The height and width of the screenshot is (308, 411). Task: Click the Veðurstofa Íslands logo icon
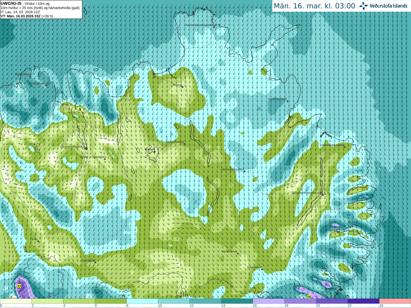click(363, 6)
